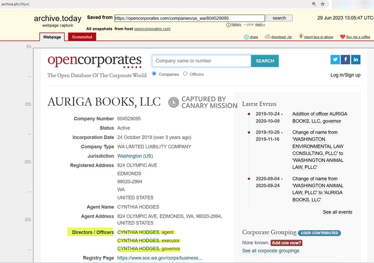Image resolution: width=374 pixels, height=263 pixels.
Task: Open the LinkedIn share icon
Action: click(356, 59)
